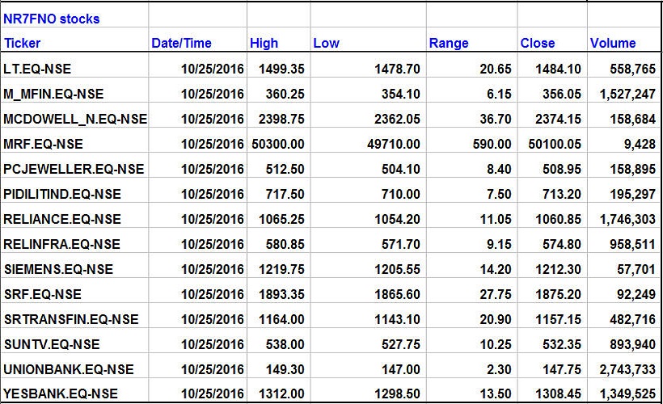This screenshot has width=663, height=404.
Task: Click the YESBANK.EQ-NSE ticker cell
Action: [x=60, y=393]
